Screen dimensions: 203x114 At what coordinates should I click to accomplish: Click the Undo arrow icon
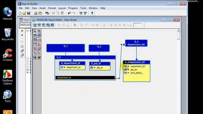[69, 13]
